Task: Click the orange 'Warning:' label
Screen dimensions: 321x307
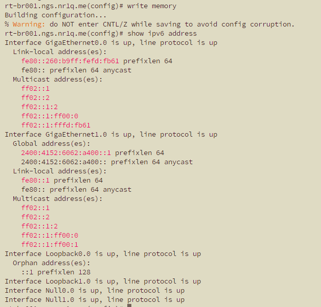Action: point(29,24)
